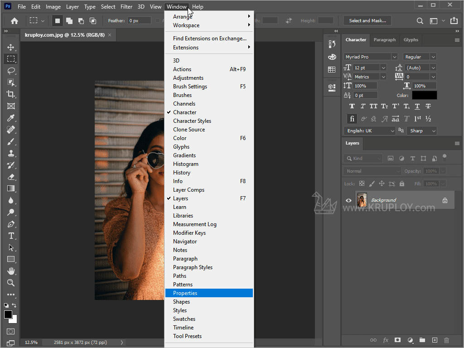Enable Quick Mask mode

[x=11, y=331]
